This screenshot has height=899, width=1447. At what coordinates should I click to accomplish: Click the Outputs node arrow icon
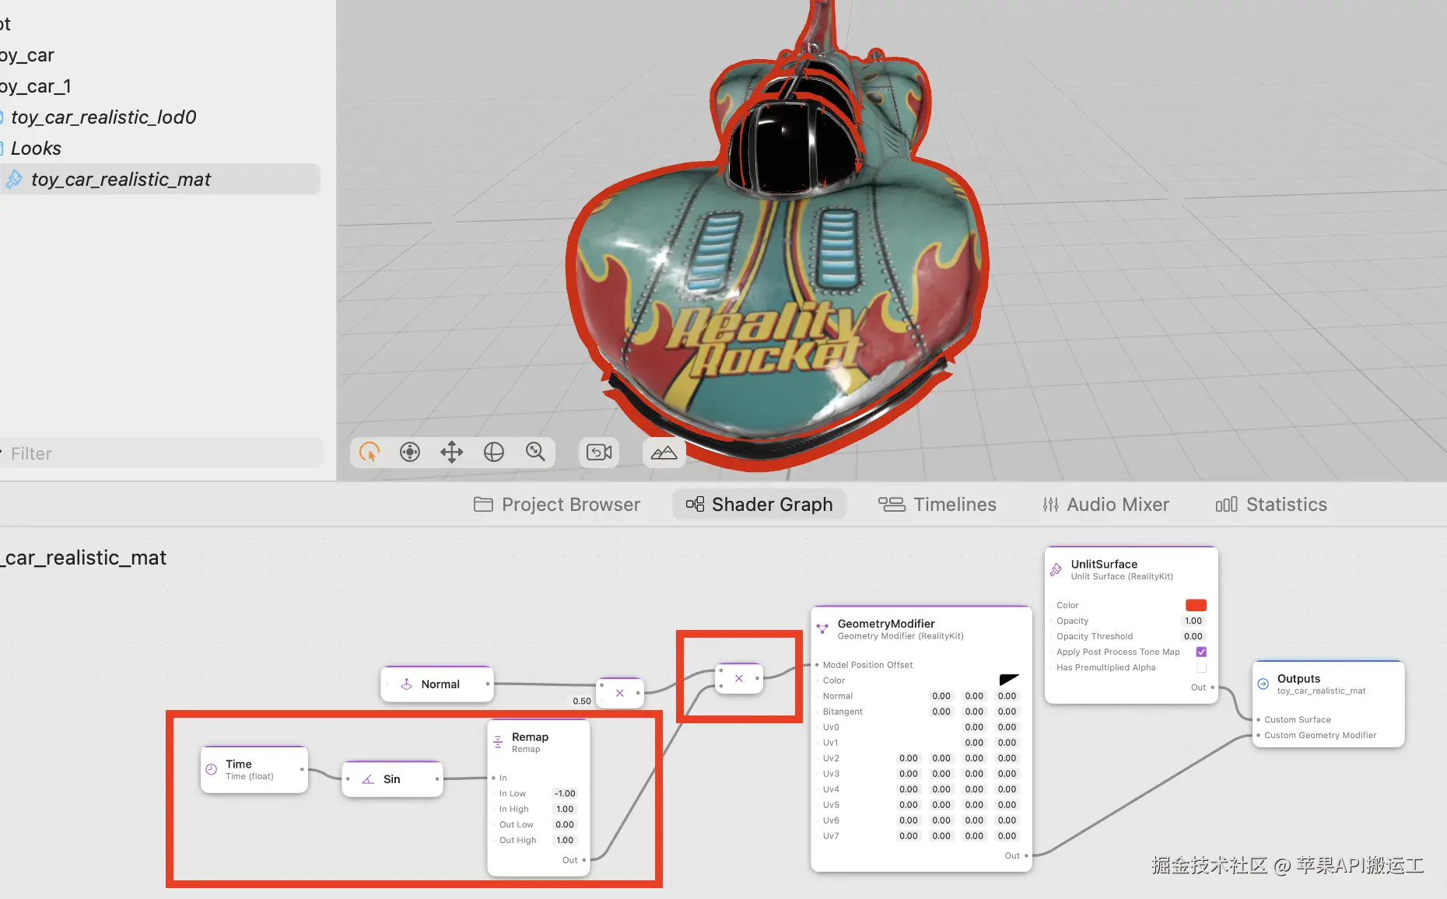[1263, 684]
